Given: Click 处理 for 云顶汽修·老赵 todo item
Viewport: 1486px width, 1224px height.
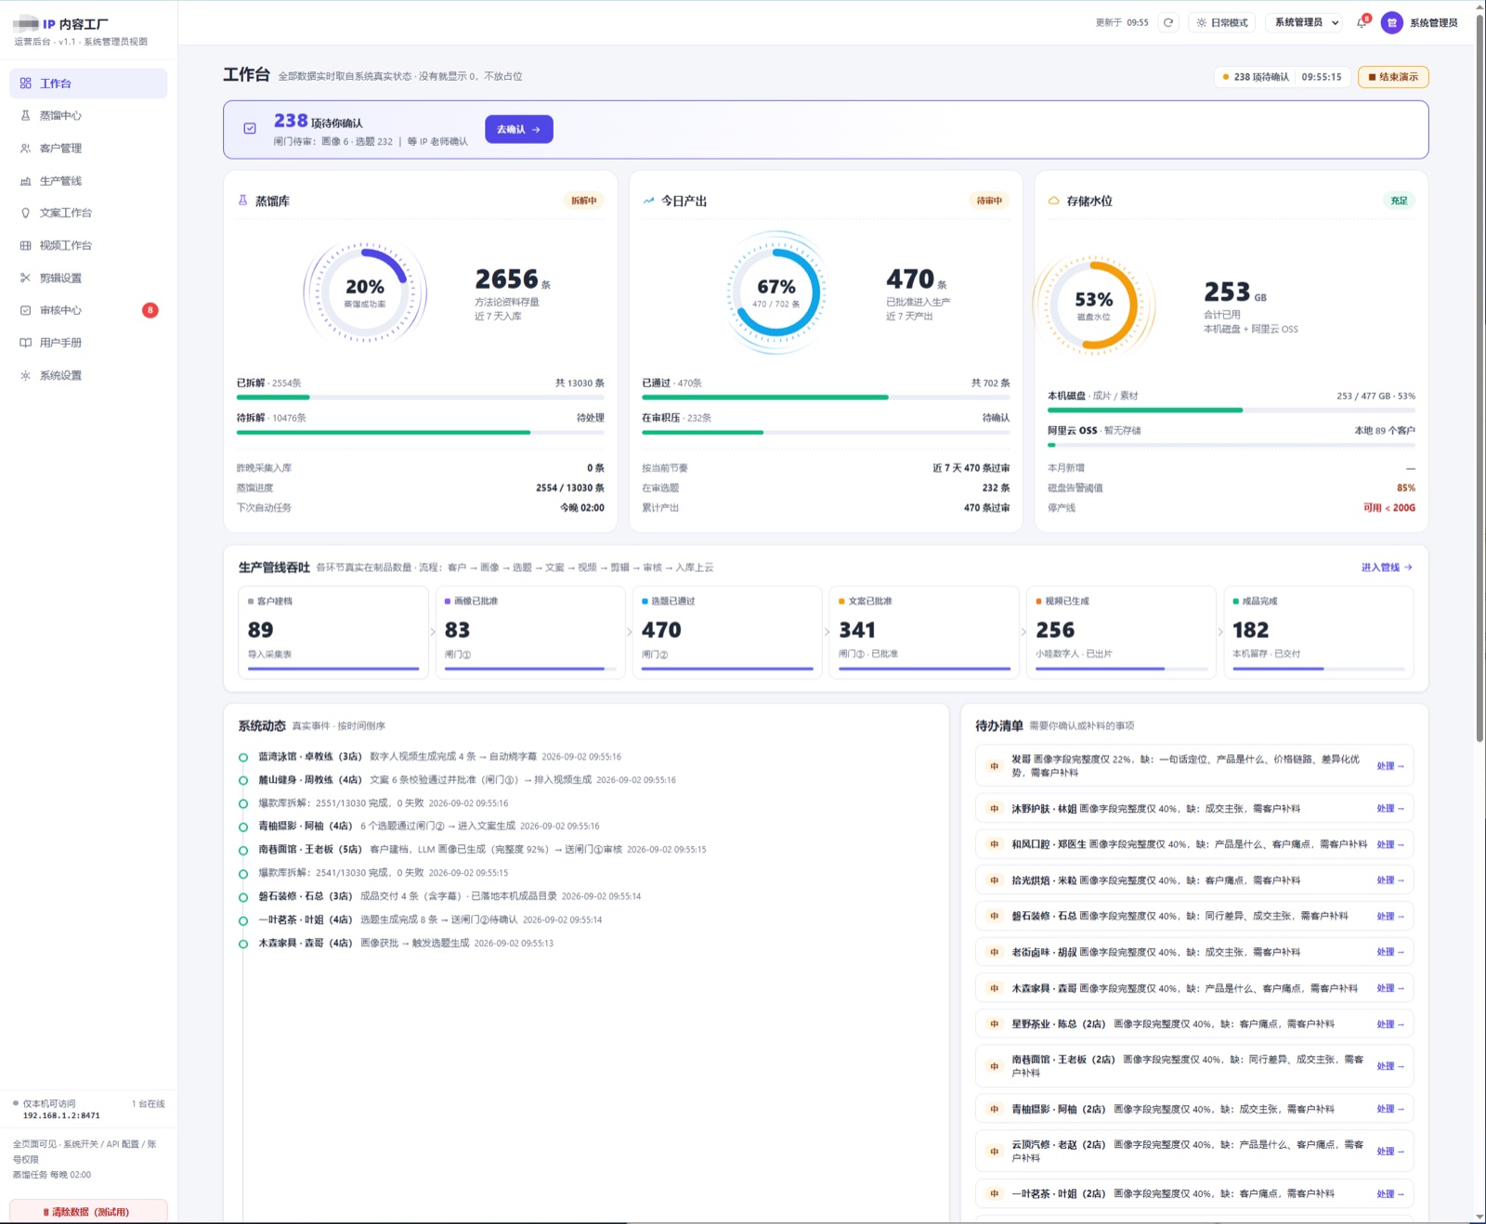Looking at the screenshot, I should (1389, 1152).
